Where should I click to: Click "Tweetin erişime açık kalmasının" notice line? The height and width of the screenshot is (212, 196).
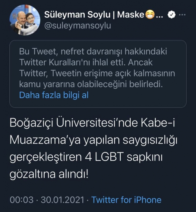point(97,73)
